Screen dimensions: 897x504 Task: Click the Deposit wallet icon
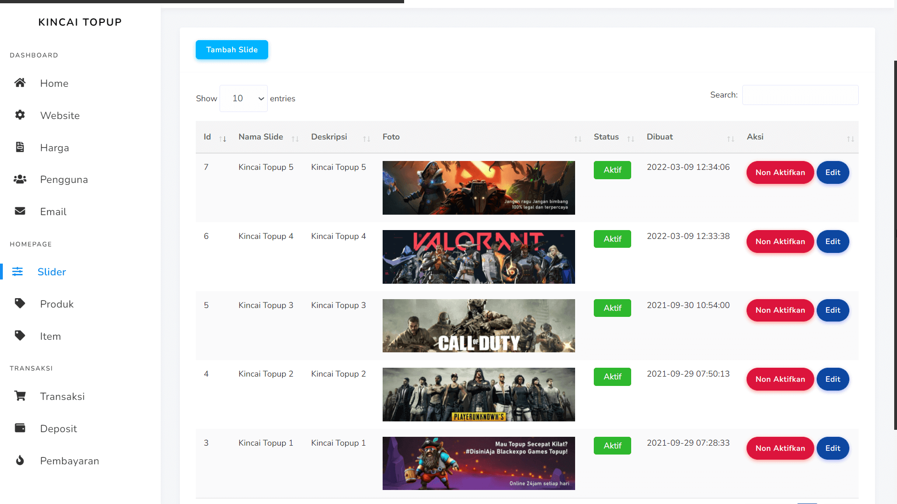click(x=20, y=428)
